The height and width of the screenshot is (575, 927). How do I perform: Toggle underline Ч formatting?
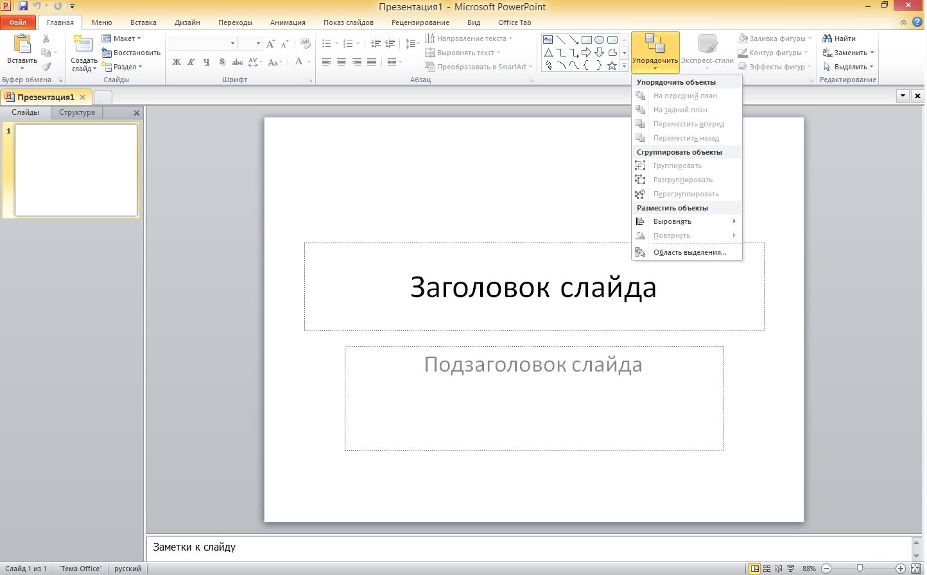pos(206,62)
